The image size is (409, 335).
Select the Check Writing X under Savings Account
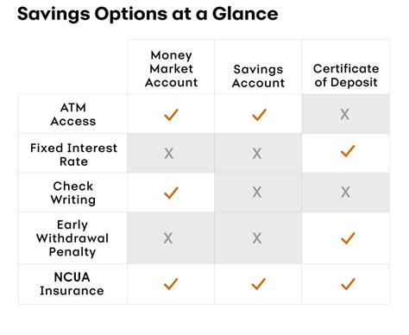tap(257, 192)
